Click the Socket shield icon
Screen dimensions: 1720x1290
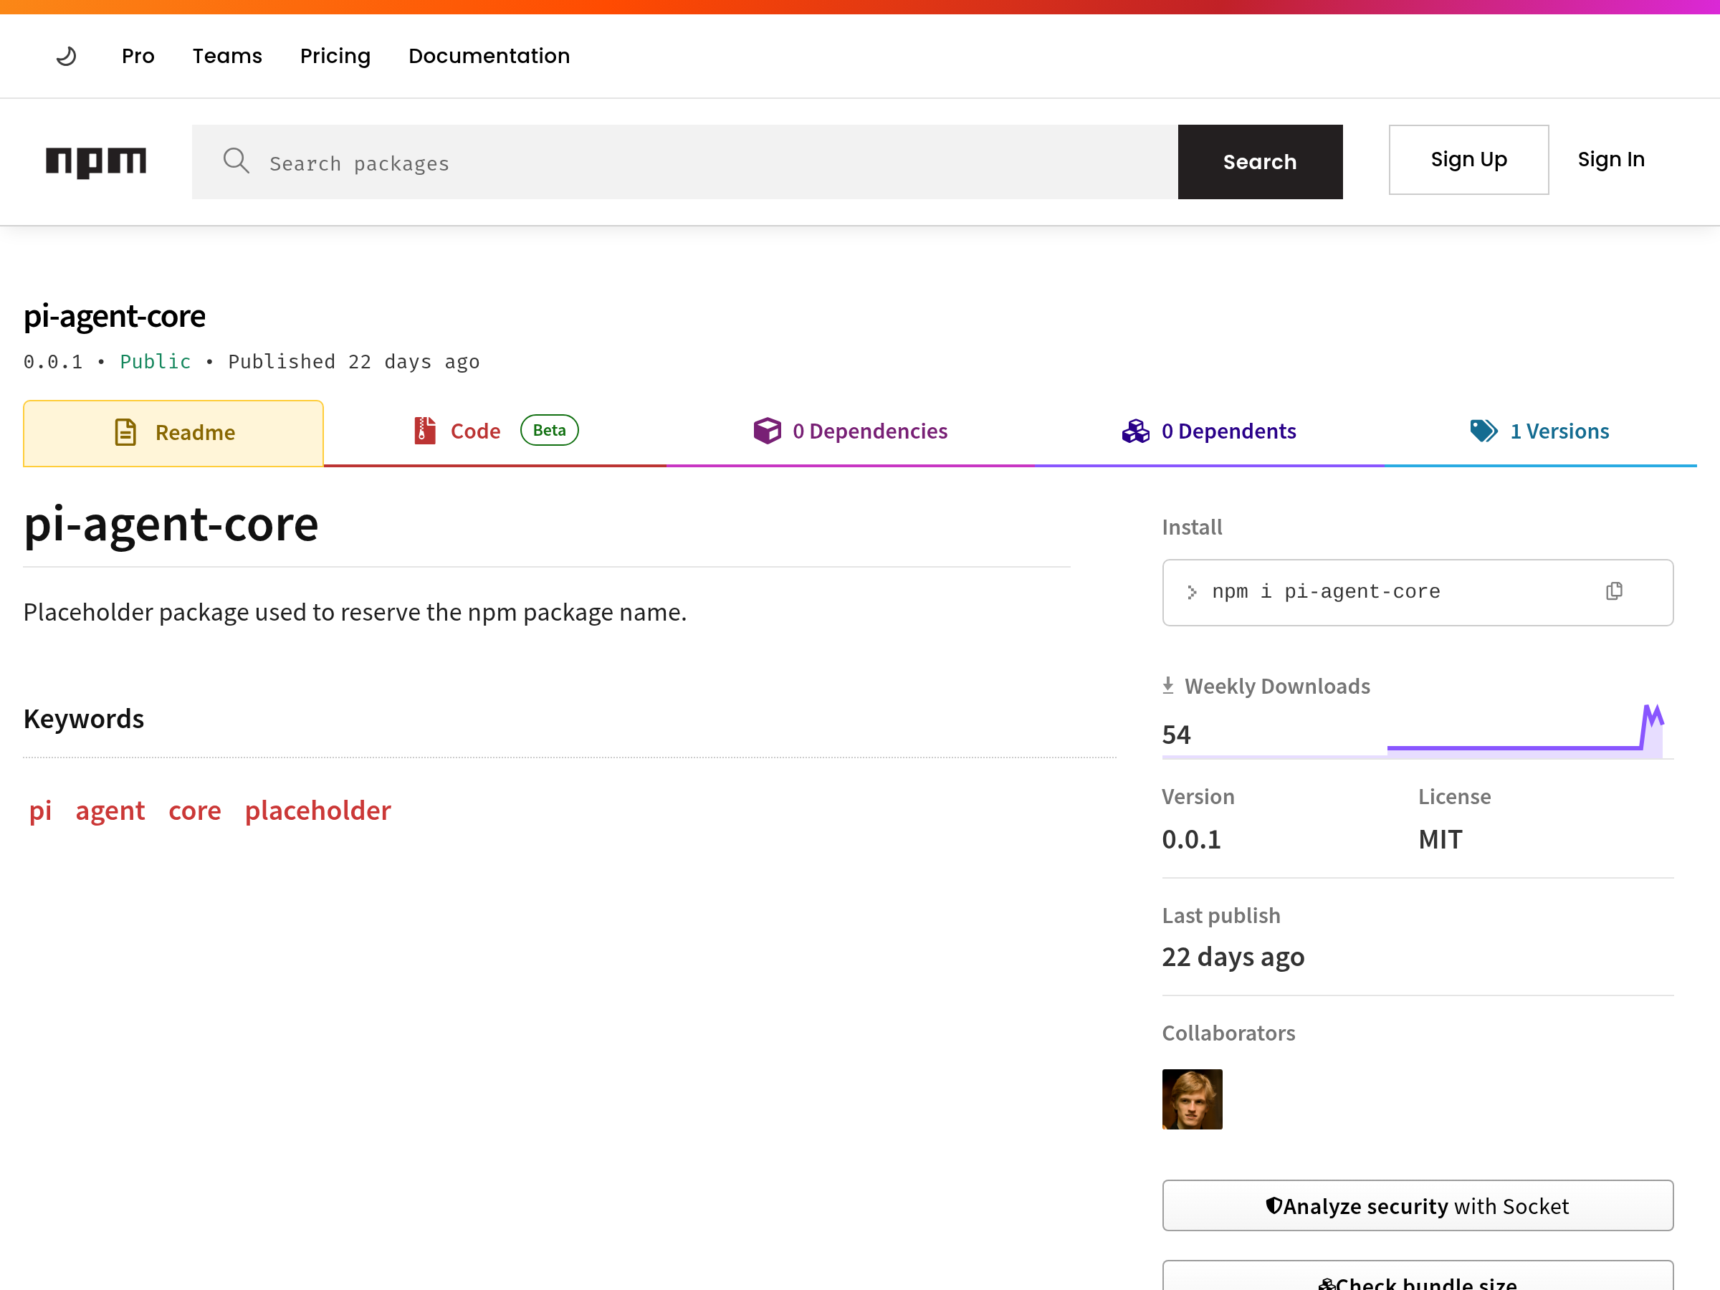pos(1274,1205)
